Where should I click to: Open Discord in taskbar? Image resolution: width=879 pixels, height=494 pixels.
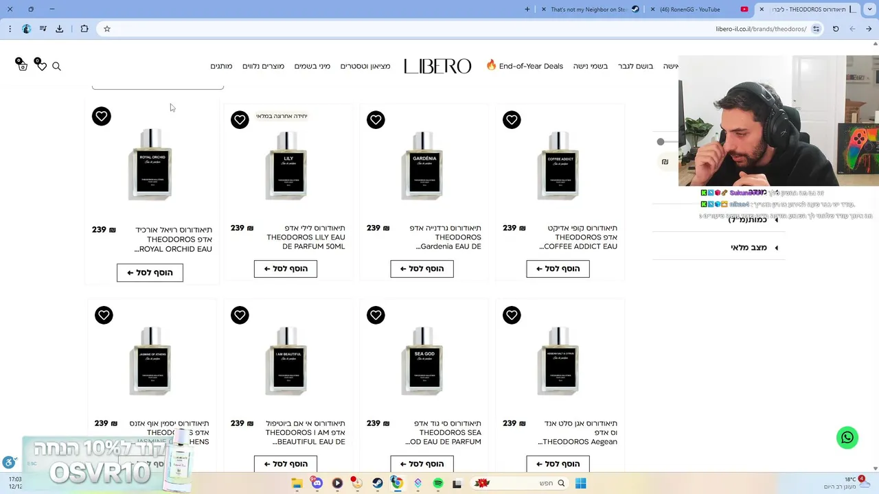click(x=317, y=483)
